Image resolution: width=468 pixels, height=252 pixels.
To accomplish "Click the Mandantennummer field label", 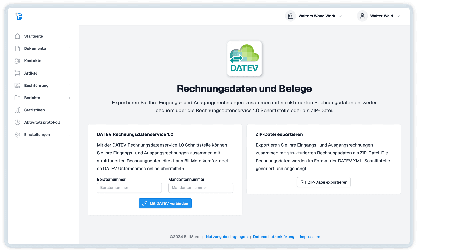I will pyautogui.click(x=186, y=179).
